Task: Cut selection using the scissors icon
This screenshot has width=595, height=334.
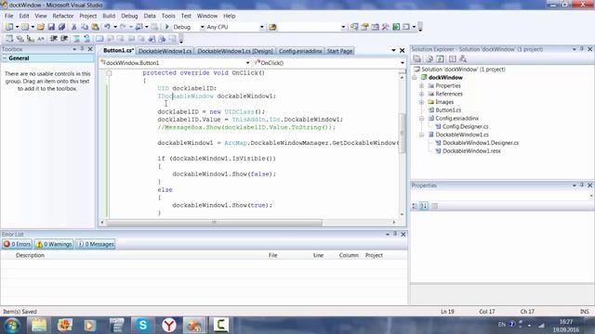Action: point(74,27)
